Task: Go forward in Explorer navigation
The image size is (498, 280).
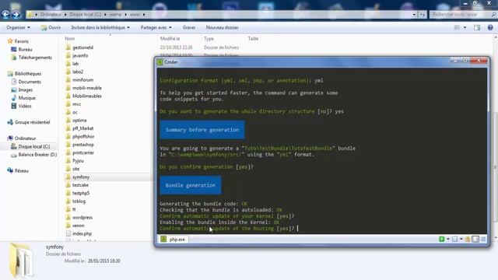Action: 16,14
